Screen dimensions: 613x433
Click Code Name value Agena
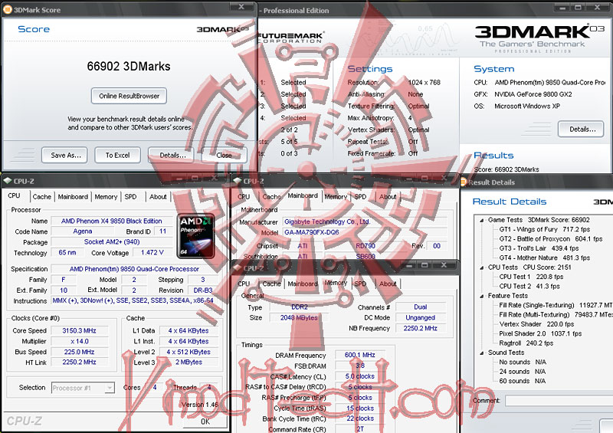coord(83,231)
